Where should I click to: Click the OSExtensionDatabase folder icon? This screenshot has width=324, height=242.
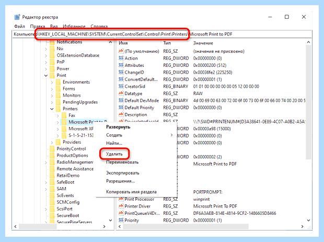52,55
